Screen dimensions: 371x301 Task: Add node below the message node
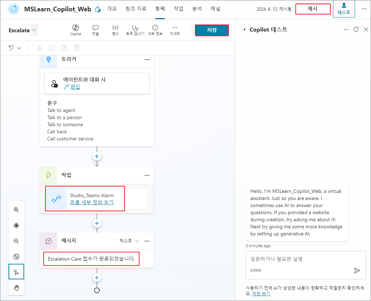click(x=97, y=277)
